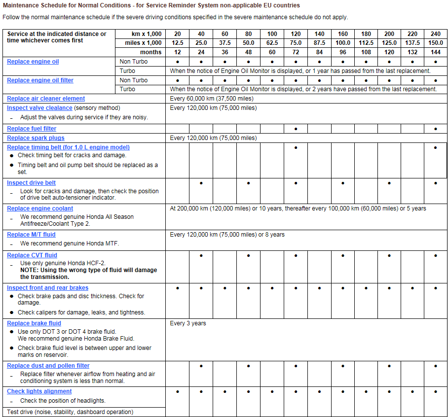
Task: Click the fuel filter dot under 120 km
Action: (296, 129)
